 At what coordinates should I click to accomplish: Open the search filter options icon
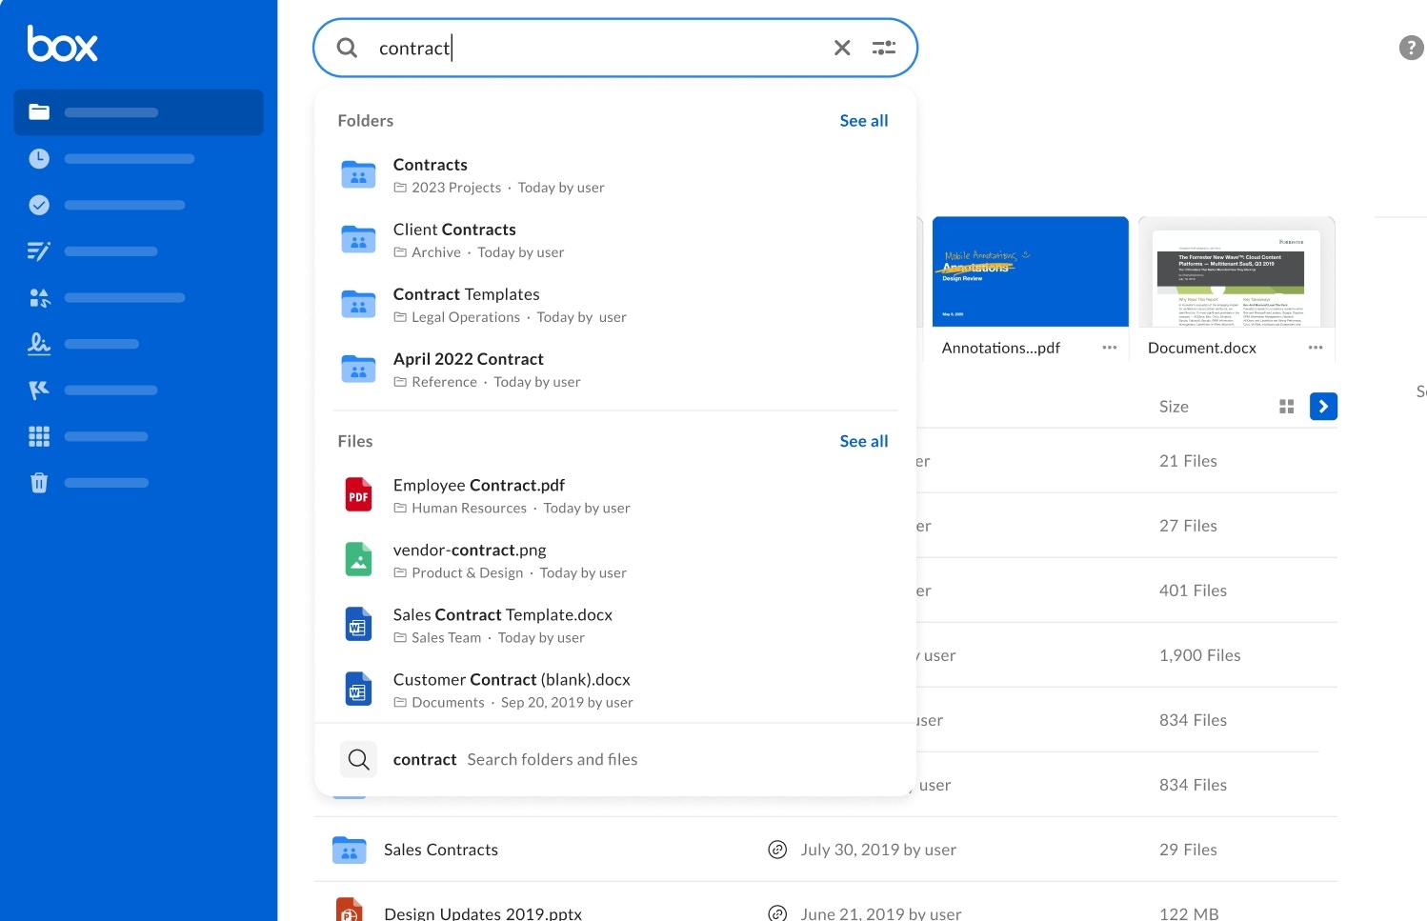click(x=884, y=47)
